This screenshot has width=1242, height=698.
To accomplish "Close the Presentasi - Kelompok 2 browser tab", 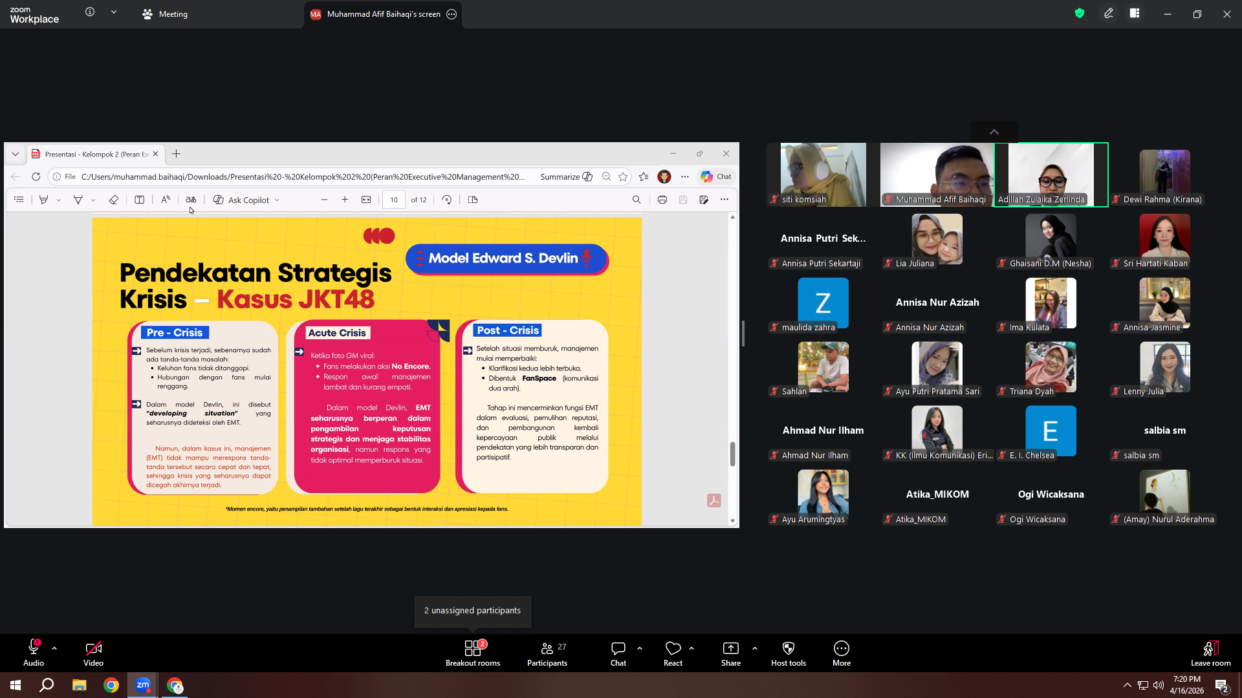I will pos(155,154).
